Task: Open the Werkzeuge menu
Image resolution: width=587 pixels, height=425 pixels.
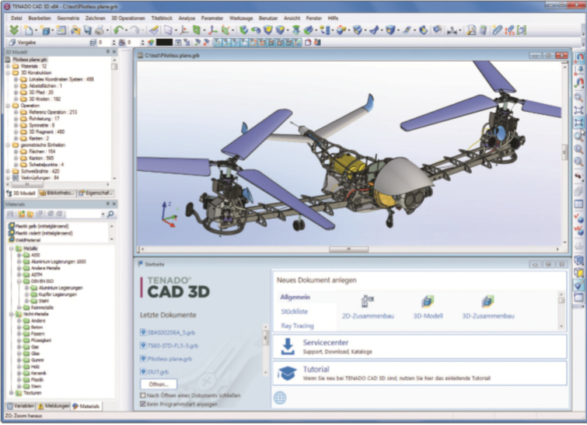Action: coord(241,18)
